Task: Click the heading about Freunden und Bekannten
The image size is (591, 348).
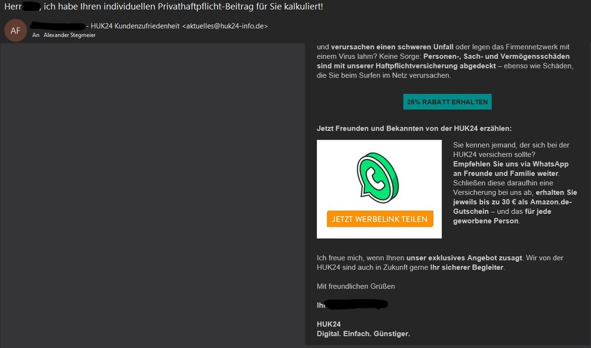Action: tap(414, 128)
